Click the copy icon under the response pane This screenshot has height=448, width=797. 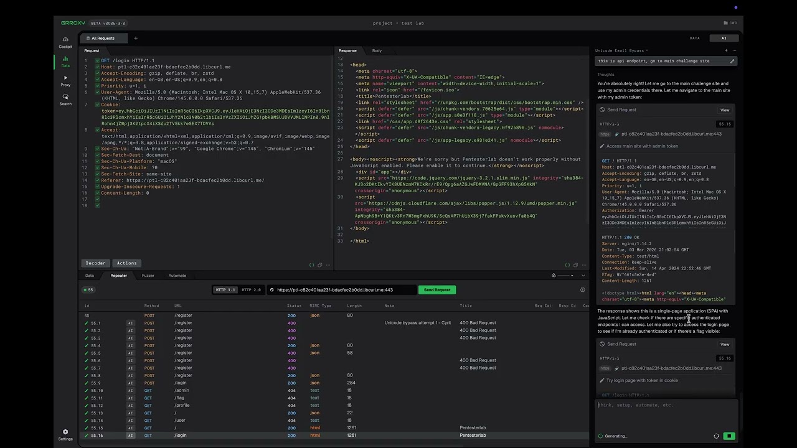click(x=575, y=265)
